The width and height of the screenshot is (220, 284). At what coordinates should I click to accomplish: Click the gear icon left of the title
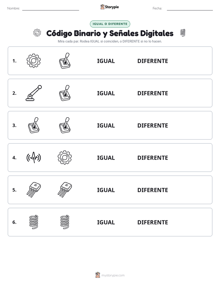[x=37, y=33]
